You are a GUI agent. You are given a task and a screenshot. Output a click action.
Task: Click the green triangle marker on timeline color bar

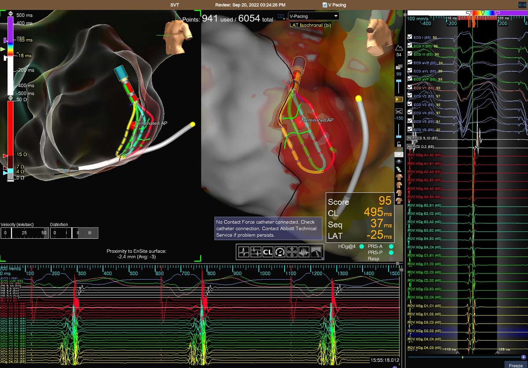(x=483, y=13)
